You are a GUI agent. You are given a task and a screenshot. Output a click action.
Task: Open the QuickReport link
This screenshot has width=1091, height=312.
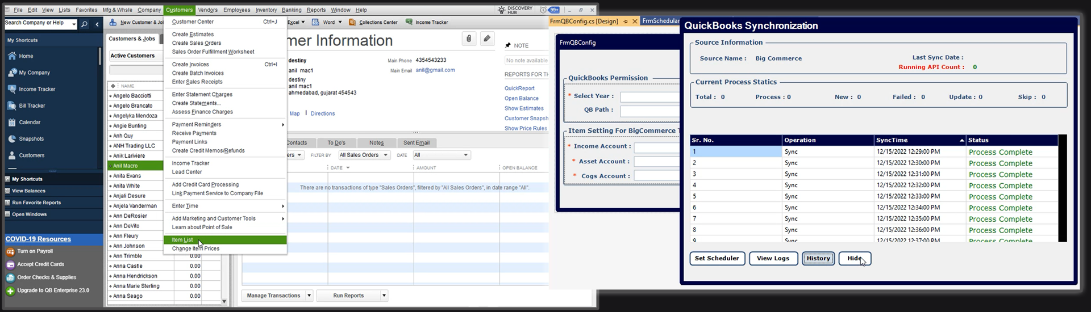click(x=519, y=88)
